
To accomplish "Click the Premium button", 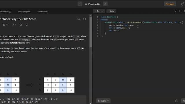I will pos(170,4).
